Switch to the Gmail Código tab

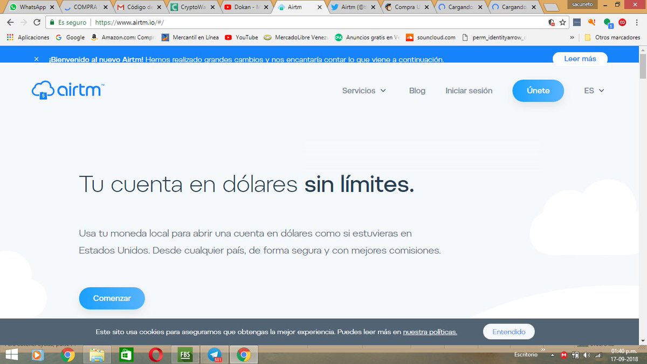click(x=138, y=8)
